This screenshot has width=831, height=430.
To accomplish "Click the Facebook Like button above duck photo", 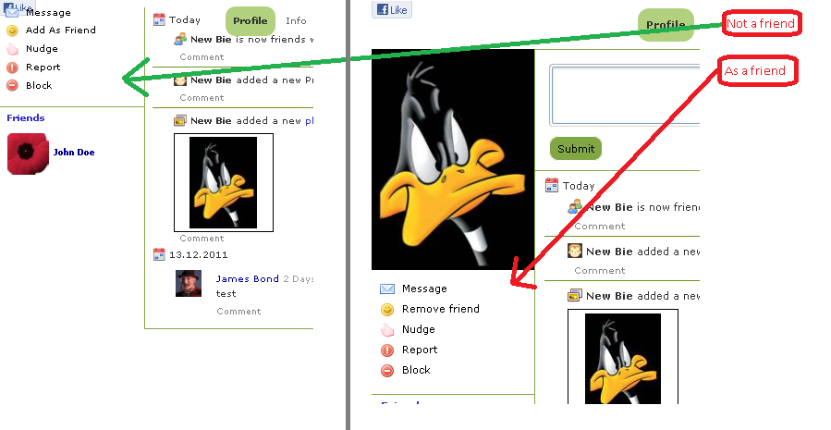I will coord(392,9).
